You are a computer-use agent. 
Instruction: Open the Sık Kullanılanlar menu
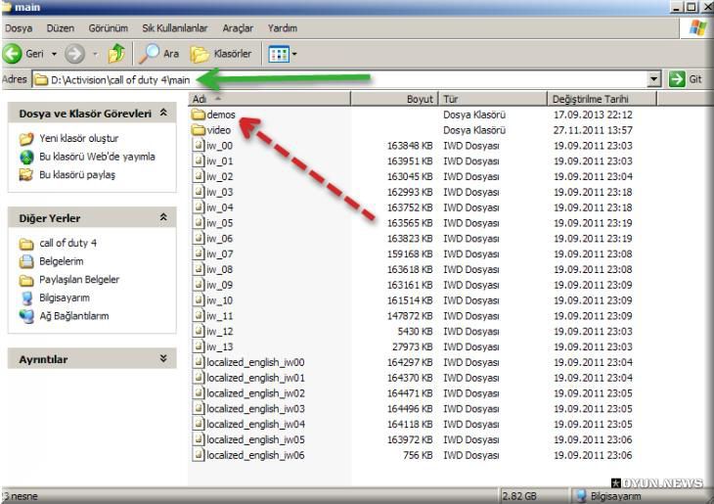coord(175,28)
